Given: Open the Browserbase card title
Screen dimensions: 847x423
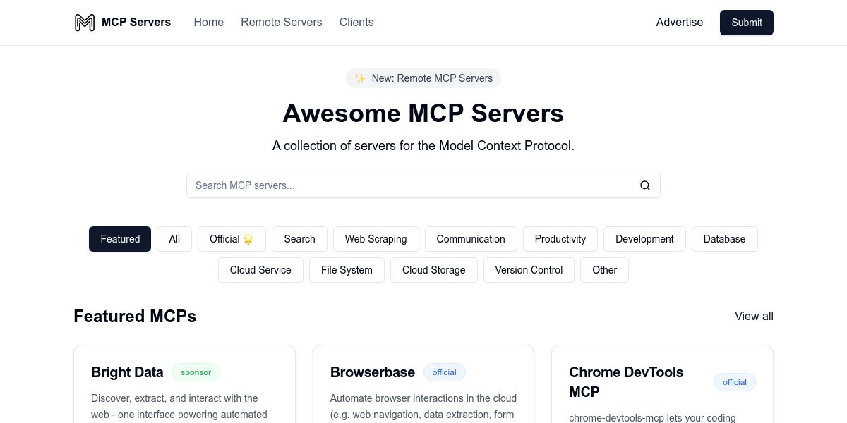Looking at the screenshot, I should coord(373,372).
